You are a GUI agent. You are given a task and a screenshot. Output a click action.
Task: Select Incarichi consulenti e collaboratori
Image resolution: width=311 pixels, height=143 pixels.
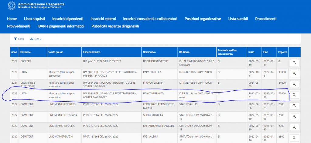point(150,19)
